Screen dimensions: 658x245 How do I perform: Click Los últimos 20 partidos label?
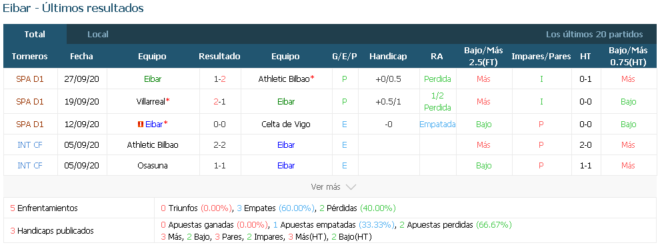(x=594, y=35)
